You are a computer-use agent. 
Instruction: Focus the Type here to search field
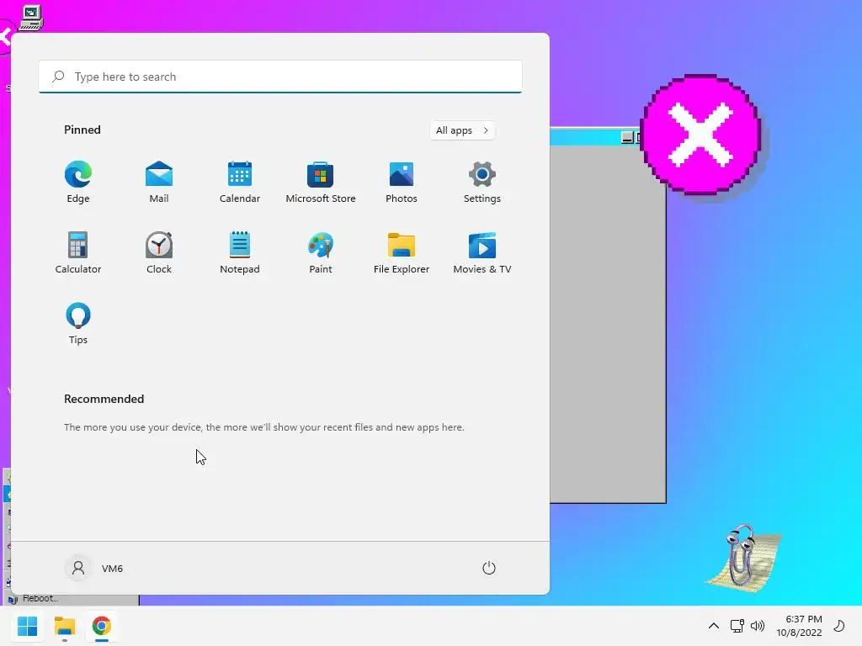click(280, 77)
